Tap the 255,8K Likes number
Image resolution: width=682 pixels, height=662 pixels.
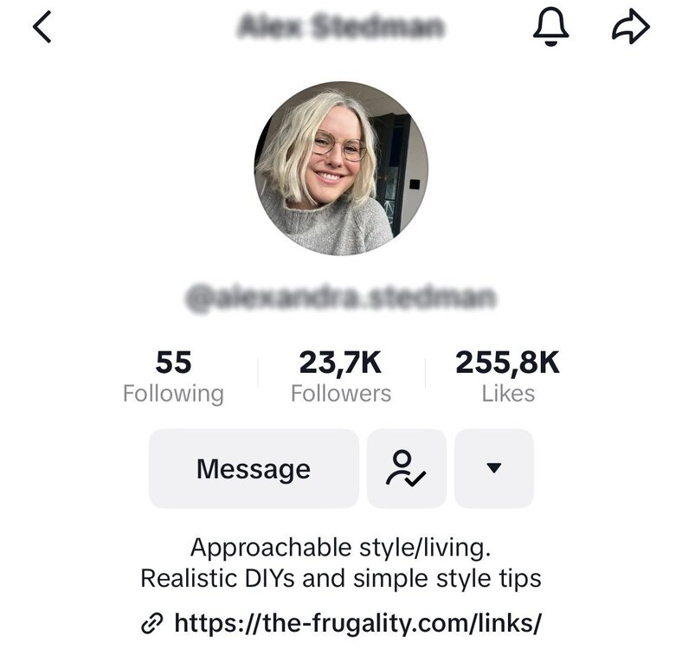[507, 363]
